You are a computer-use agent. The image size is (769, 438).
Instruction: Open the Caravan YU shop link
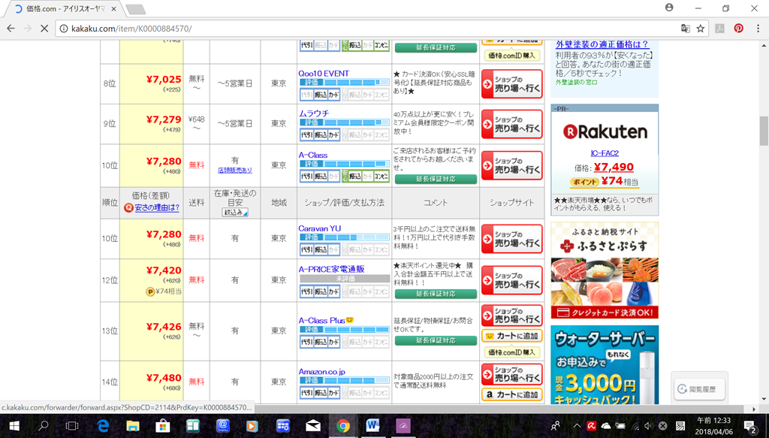pyautogui.click(x=320, y=228)
